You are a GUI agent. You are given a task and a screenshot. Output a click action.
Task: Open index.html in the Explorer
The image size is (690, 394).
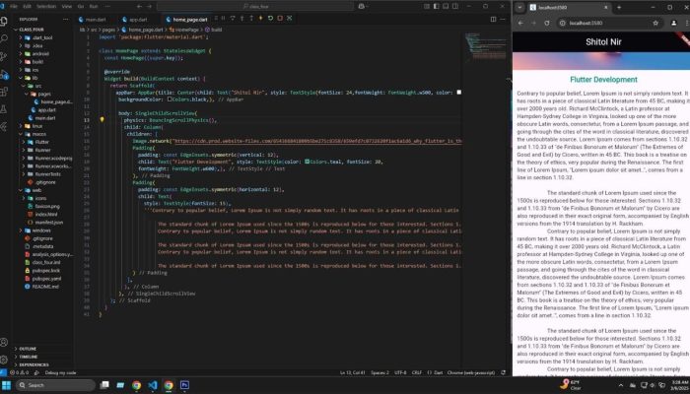45,214
